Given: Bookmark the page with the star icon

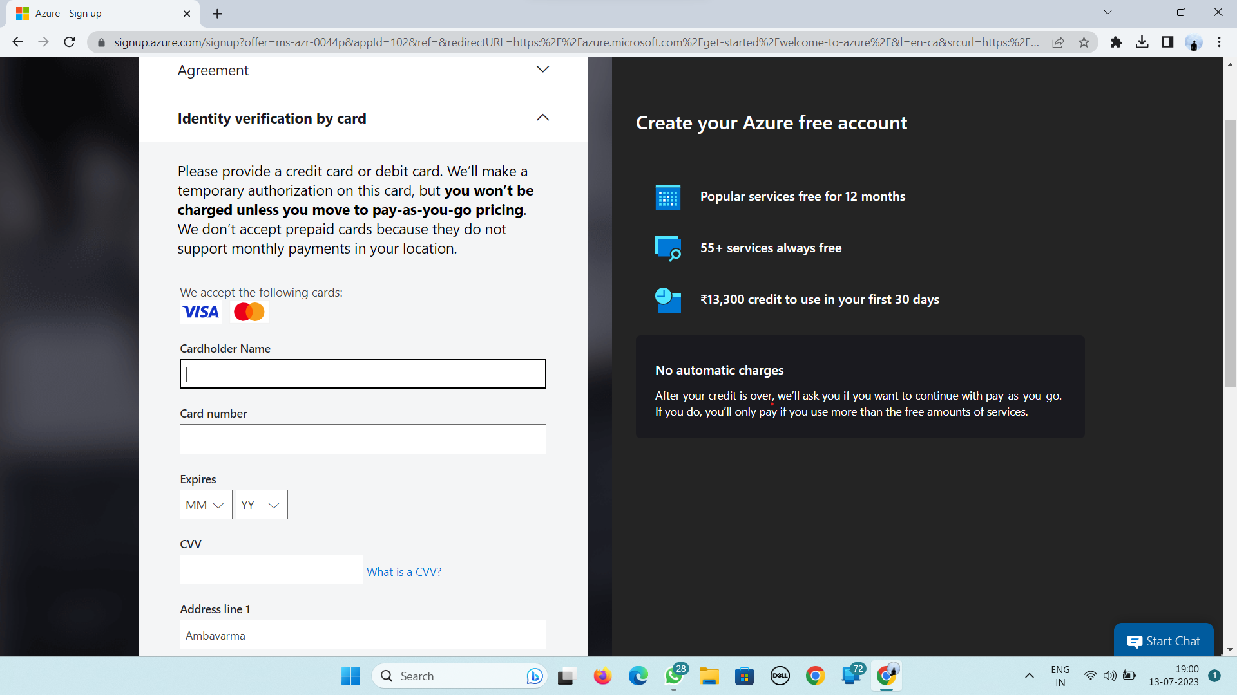Looking at the screenshot, I should [1085, 42].
